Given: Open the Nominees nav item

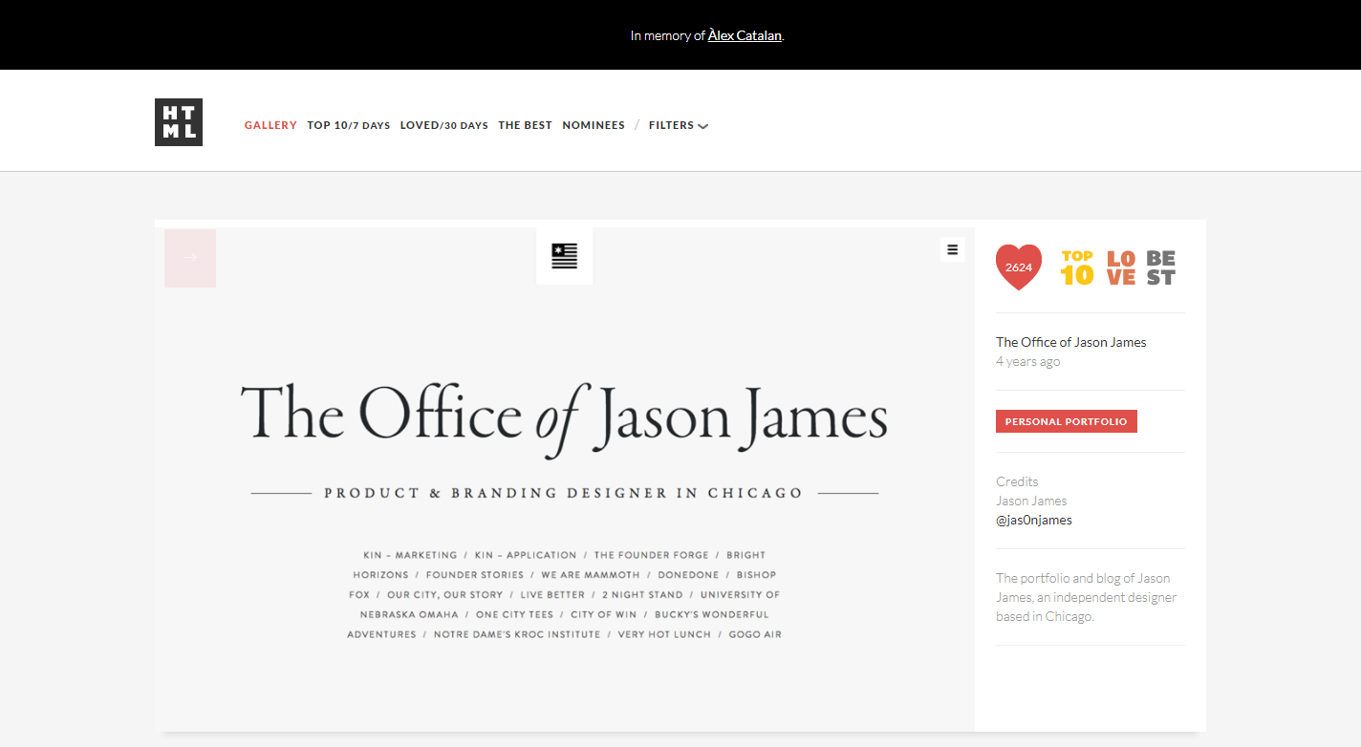Looking at the screenshot, I should [594, 125].
